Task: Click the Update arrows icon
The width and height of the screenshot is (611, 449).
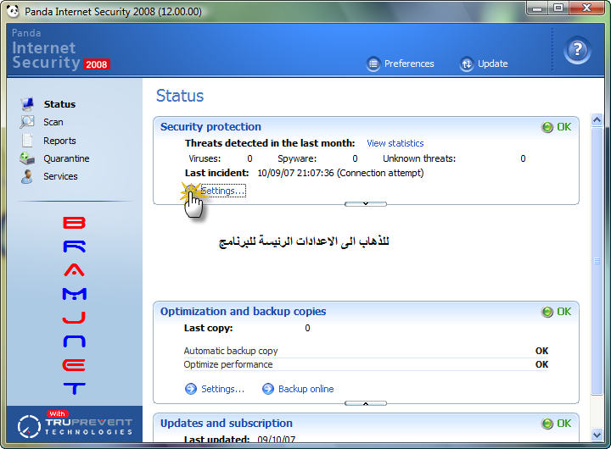Action: tap(467, 64)
